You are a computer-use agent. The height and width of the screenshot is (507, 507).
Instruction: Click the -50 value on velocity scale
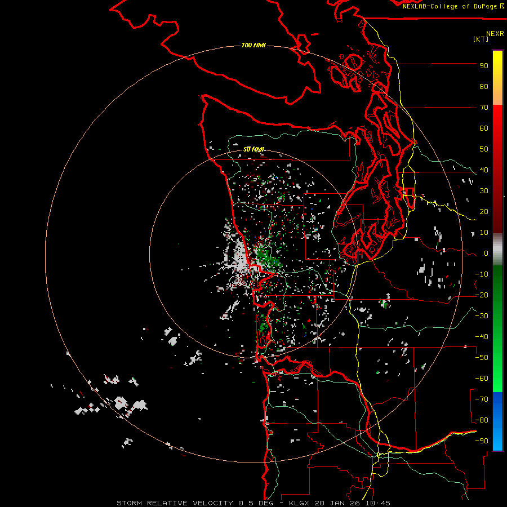coord(482,358)
